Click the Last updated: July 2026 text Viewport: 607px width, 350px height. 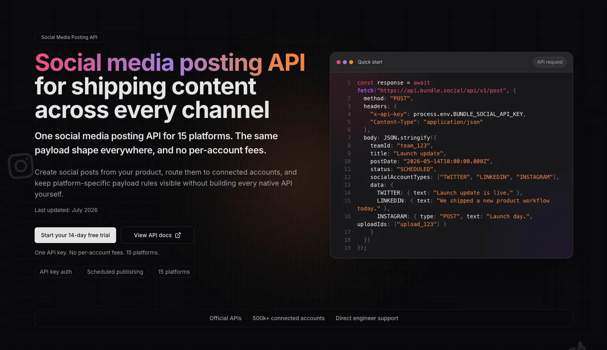click(x=66, y=210)
